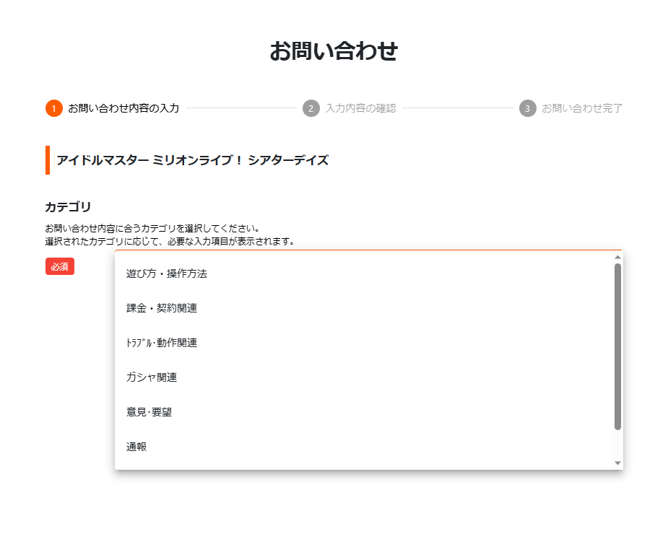Click the gray step 2 circle icon

tap(311, 108)
